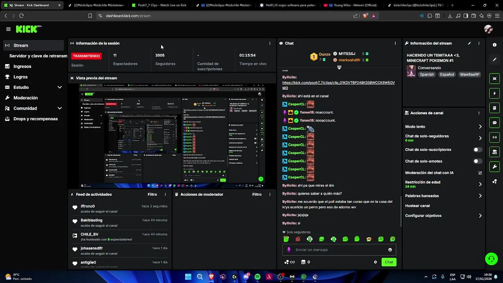
Task: Click the shop icon beside 0
Action: pyautogui.click(x=303, y=262)
